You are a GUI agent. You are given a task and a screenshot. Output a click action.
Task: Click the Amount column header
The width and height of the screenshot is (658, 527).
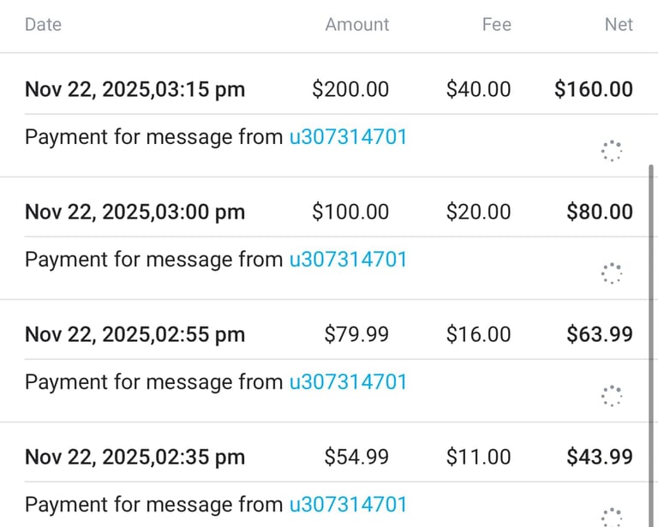[x=357, y=25]
